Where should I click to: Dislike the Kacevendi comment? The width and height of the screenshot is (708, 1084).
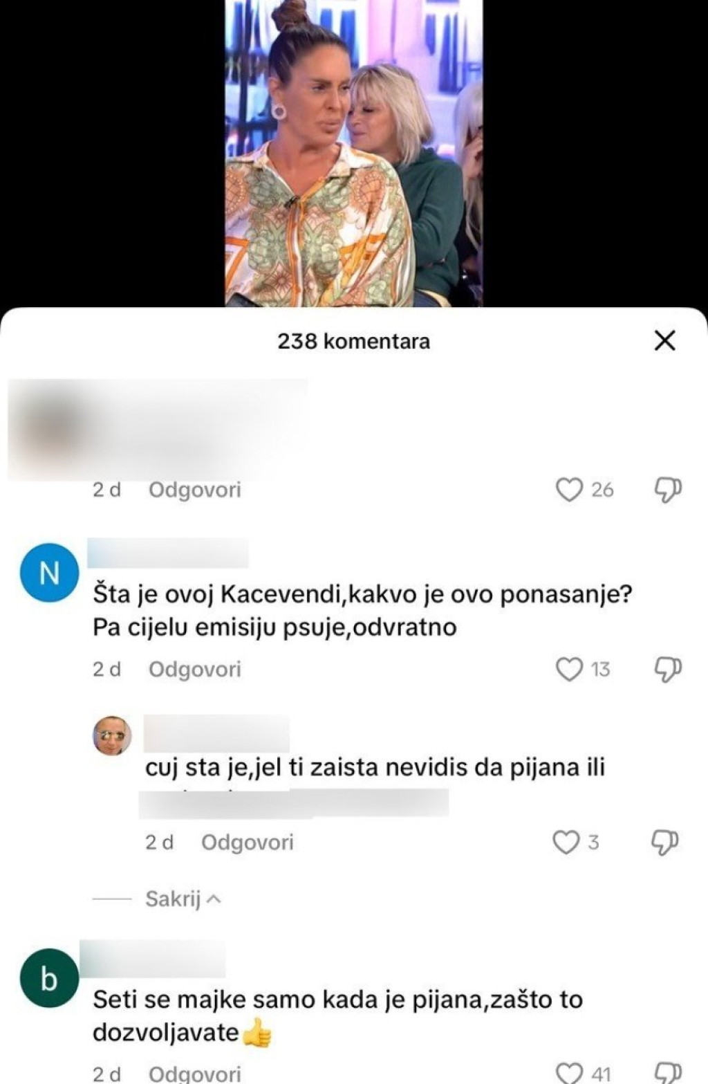coord(667,669)
